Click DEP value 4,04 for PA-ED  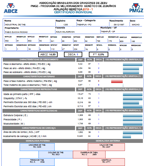pos(80,68)
